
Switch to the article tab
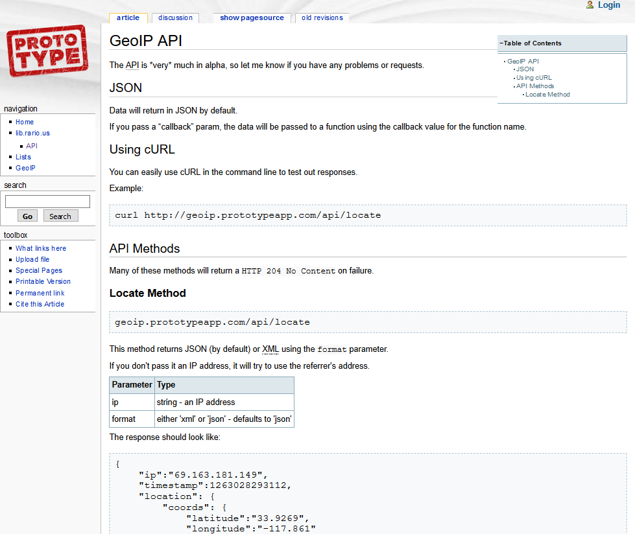pyautogui.click(x=128, y=17)
